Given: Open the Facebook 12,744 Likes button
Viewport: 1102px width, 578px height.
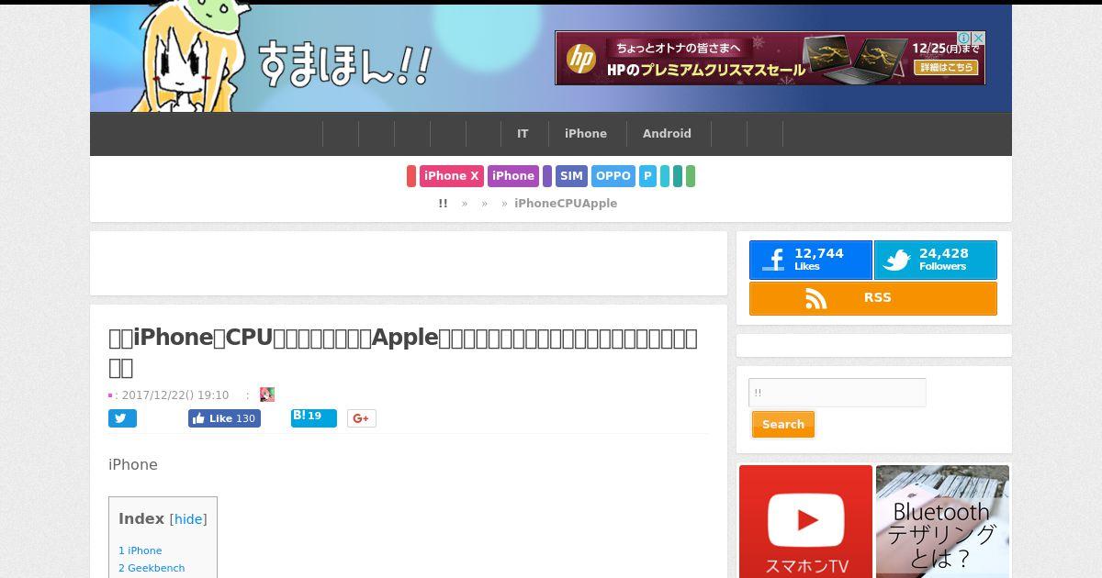Looking at the screenshot, I should 811,261.
